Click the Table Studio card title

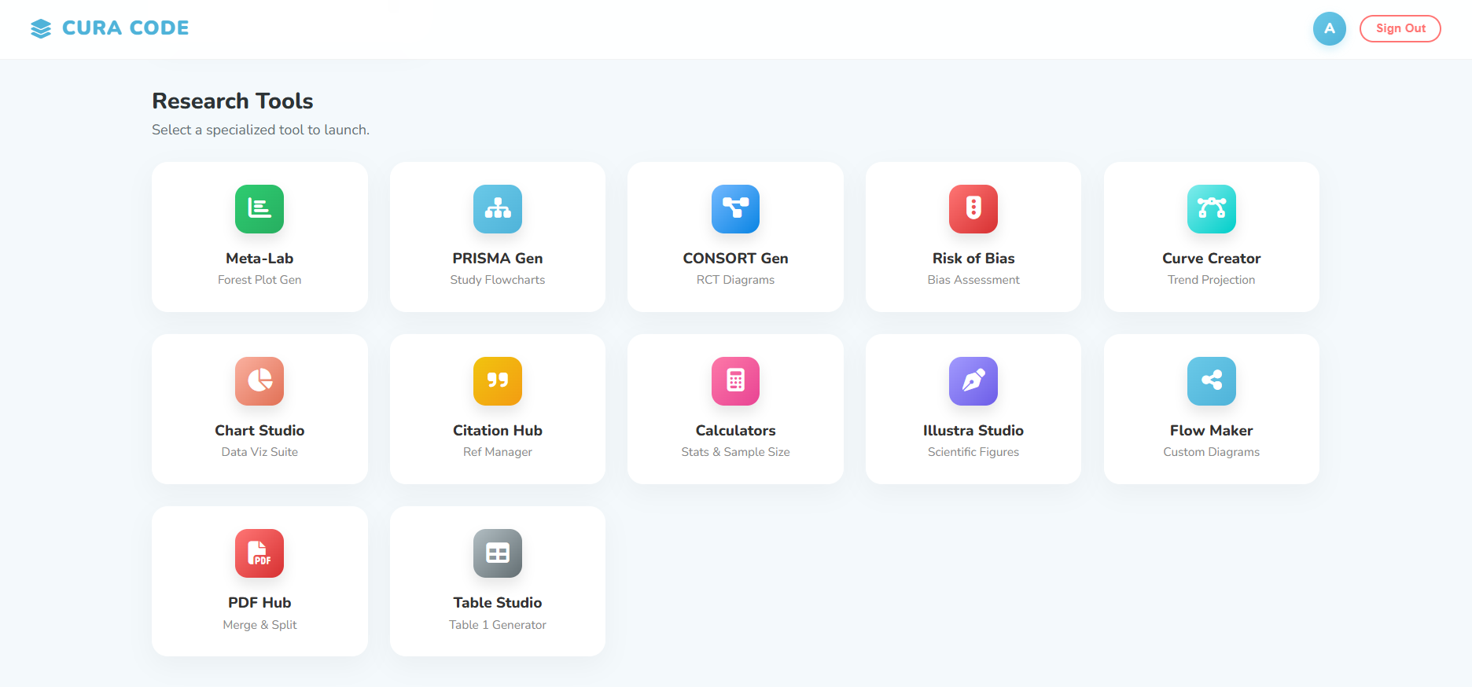[497, 603]
